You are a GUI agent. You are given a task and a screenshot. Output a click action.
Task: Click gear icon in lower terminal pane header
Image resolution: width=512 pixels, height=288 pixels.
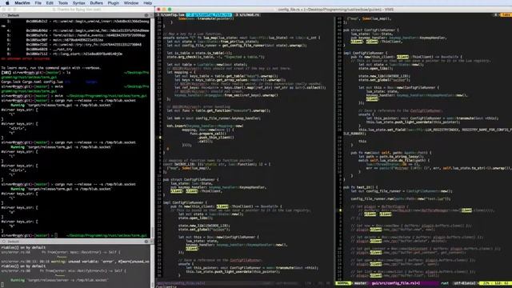[146, 242]
